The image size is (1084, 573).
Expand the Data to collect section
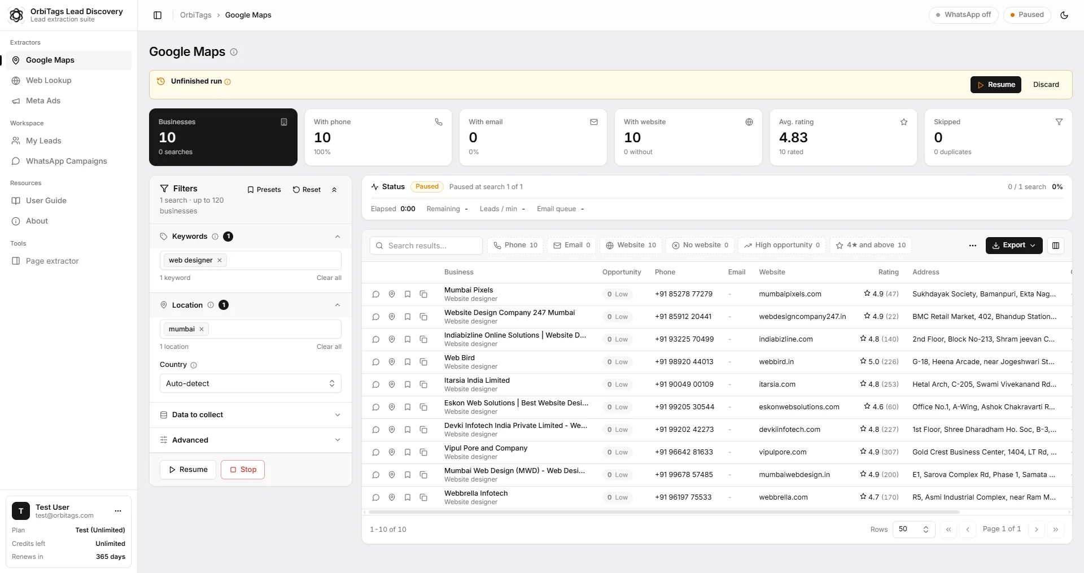[x=251, y=415]
